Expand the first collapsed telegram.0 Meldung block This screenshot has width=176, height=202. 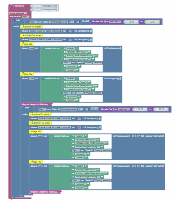pos(36,104)
